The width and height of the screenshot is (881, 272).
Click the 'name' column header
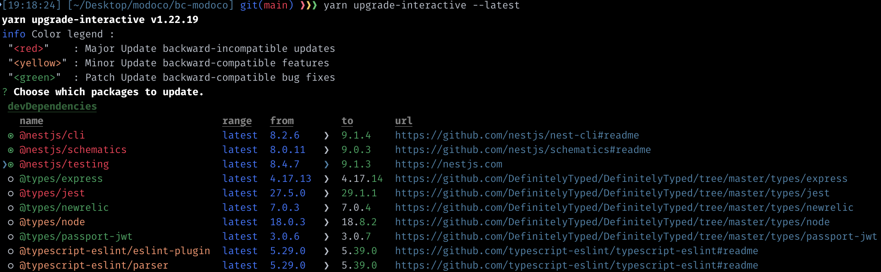[x=31, y=121]
